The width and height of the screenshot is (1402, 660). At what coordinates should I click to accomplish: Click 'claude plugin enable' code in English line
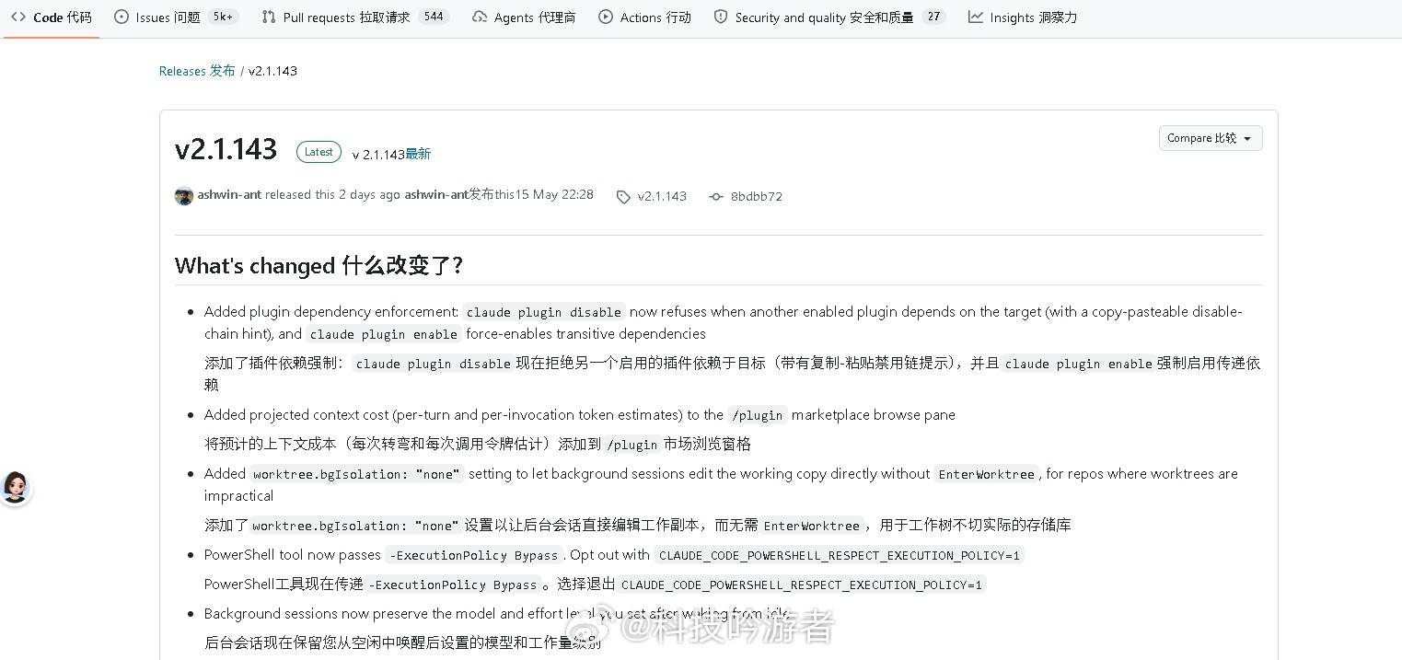[384, 334]
